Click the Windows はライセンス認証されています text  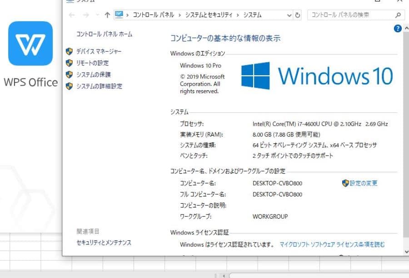pyautogui.click(x=227, y=244)
